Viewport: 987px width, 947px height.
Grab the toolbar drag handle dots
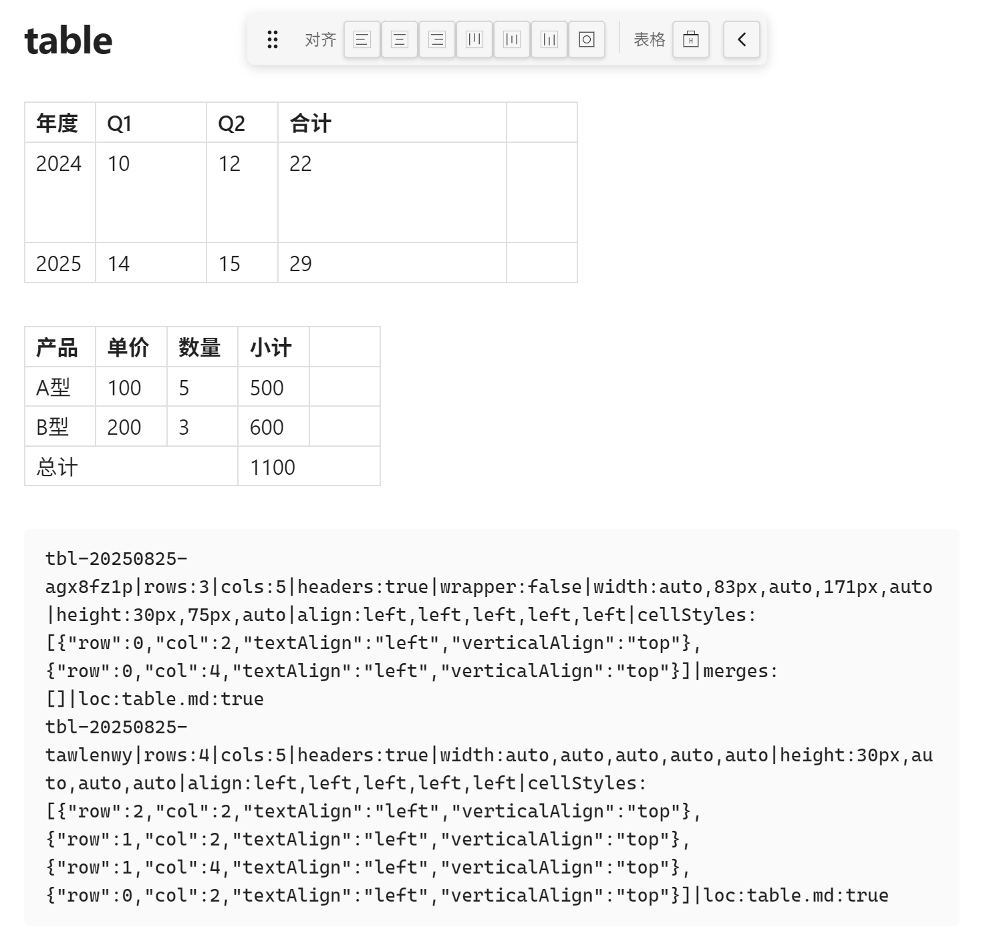(x=273, y=39)
